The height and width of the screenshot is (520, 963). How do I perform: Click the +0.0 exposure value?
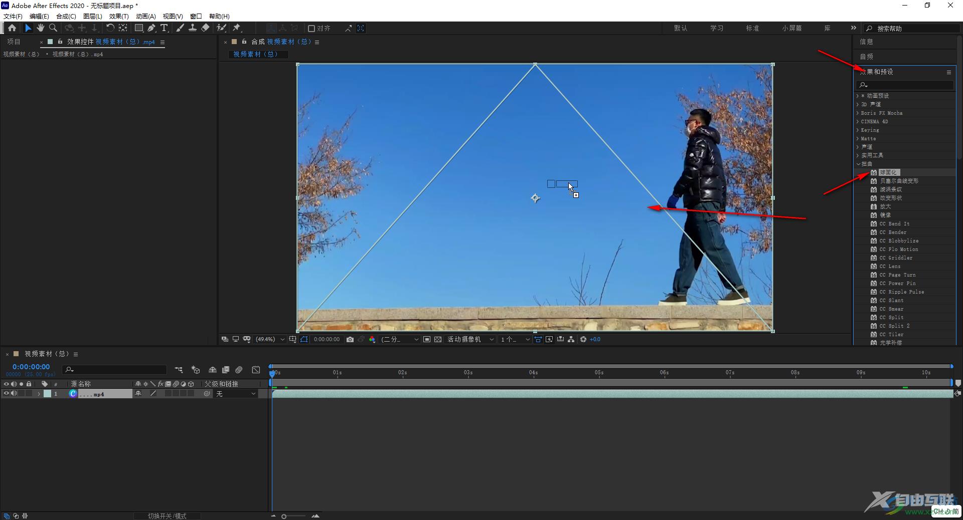coord(595,339)
